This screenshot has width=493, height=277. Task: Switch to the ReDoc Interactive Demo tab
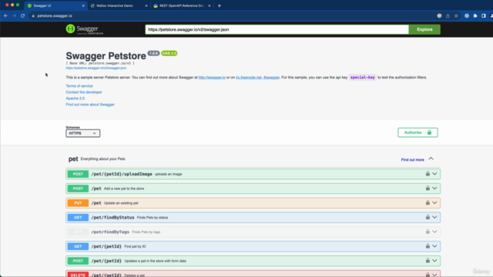tap(118, 5)
